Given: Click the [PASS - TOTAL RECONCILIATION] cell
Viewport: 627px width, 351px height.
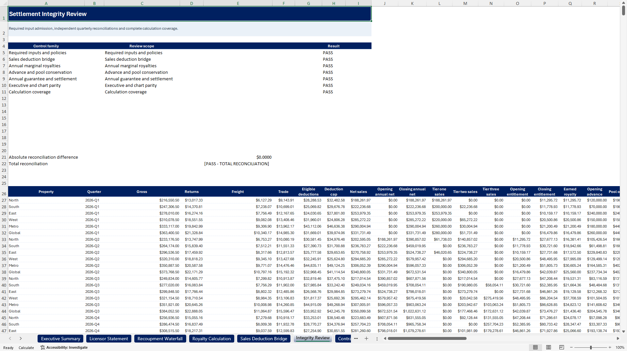Looking at the screenshot, I should click(238, 164).
